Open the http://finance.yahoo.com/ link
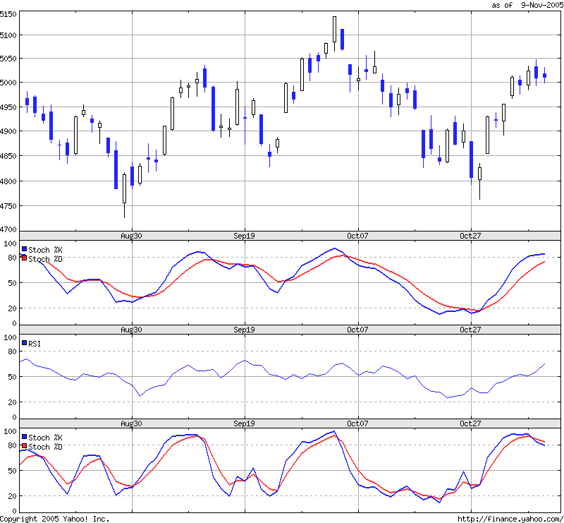The width and height of the screenshot is (564, 523). [510, 519]
